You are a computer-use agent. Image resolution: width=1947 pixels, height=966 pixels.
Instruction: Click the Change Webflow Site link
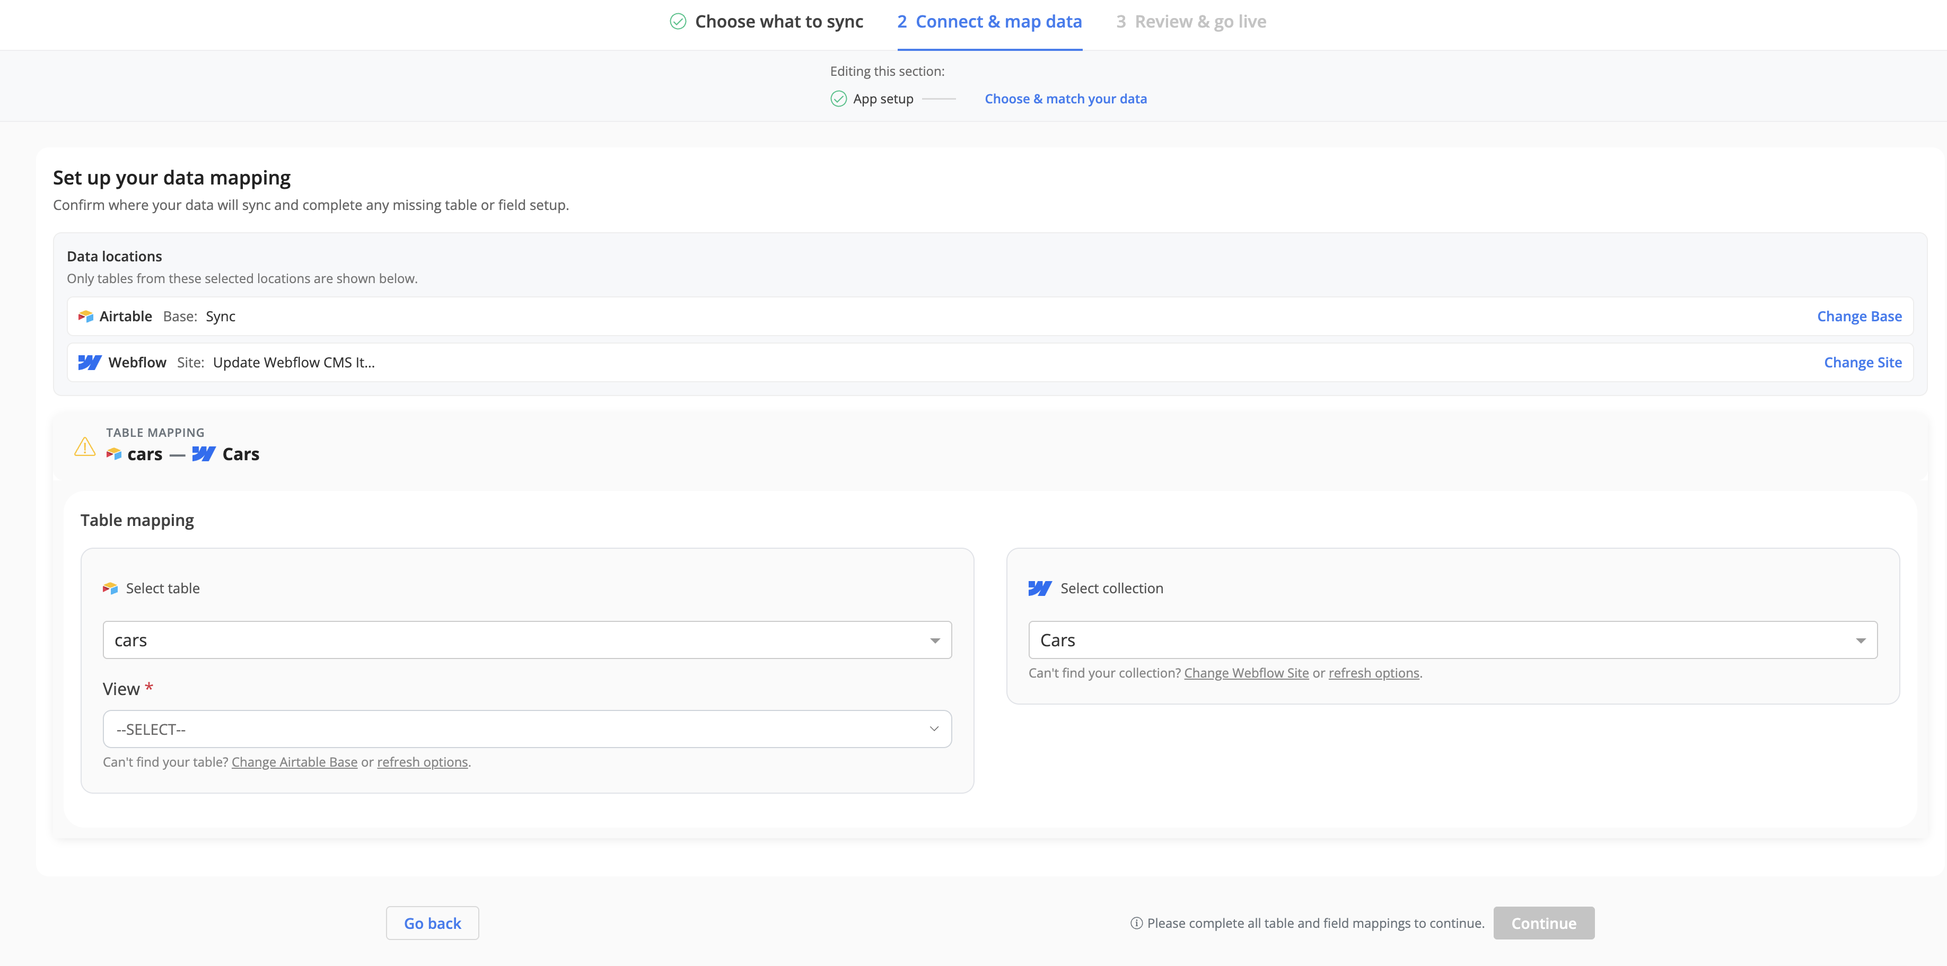(1246, 673)
